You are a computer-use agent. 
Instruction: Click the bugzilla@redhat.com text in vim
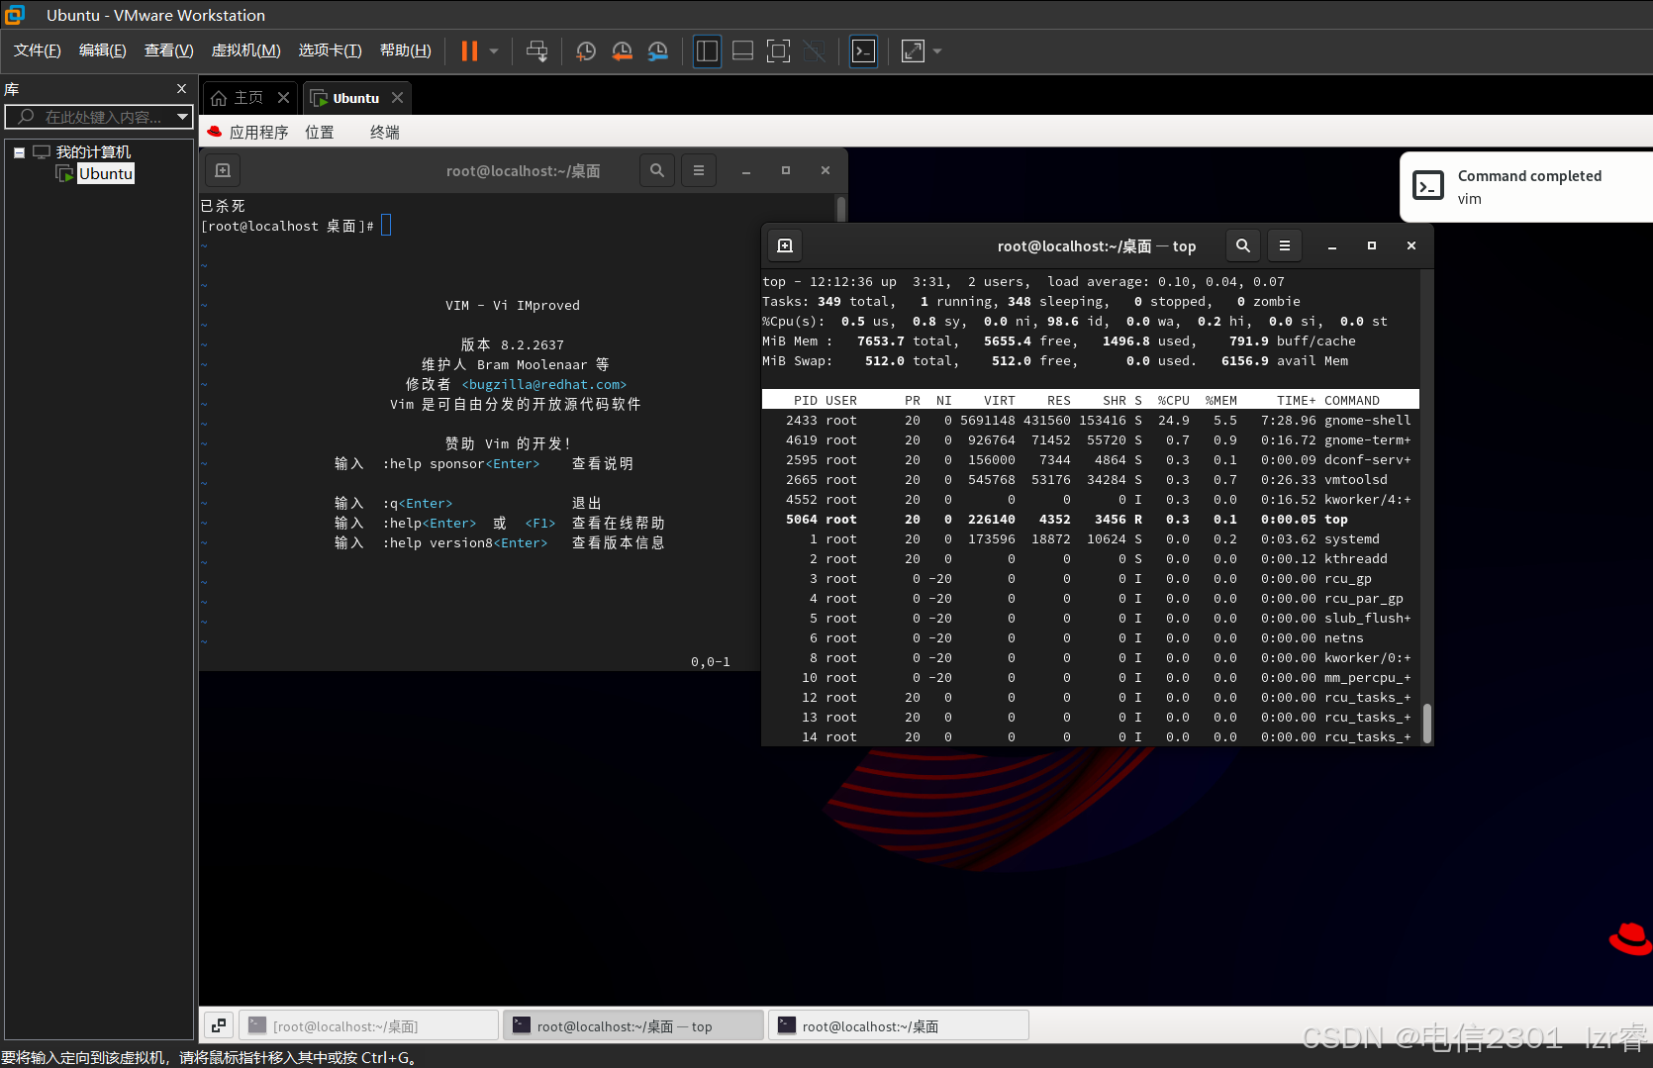(x=543, y=385)
